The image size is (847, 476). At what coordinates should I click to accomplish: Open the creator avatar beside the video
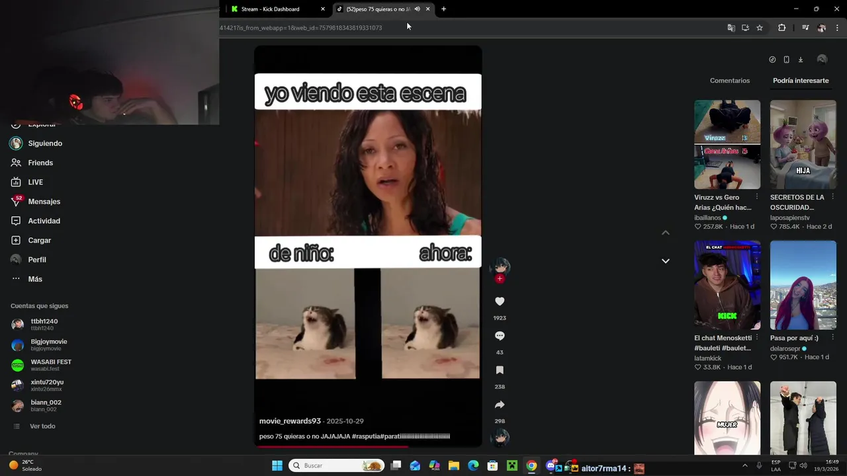click(500, 267)
